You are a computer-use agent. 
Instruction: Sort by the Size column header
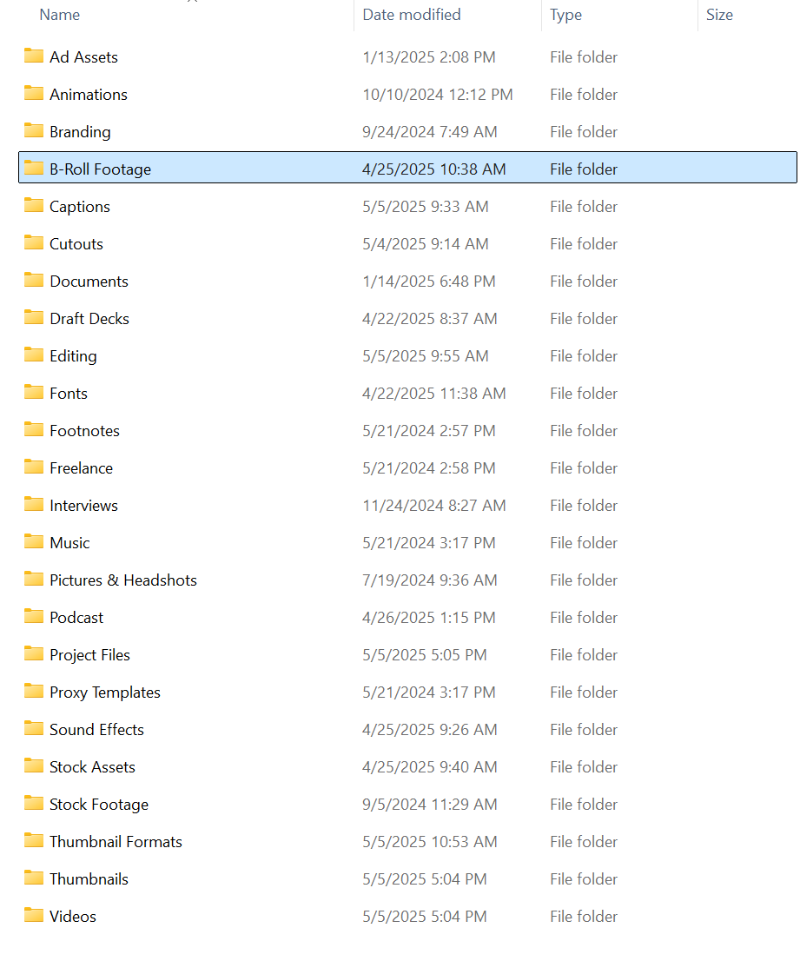tap(719, 15)
